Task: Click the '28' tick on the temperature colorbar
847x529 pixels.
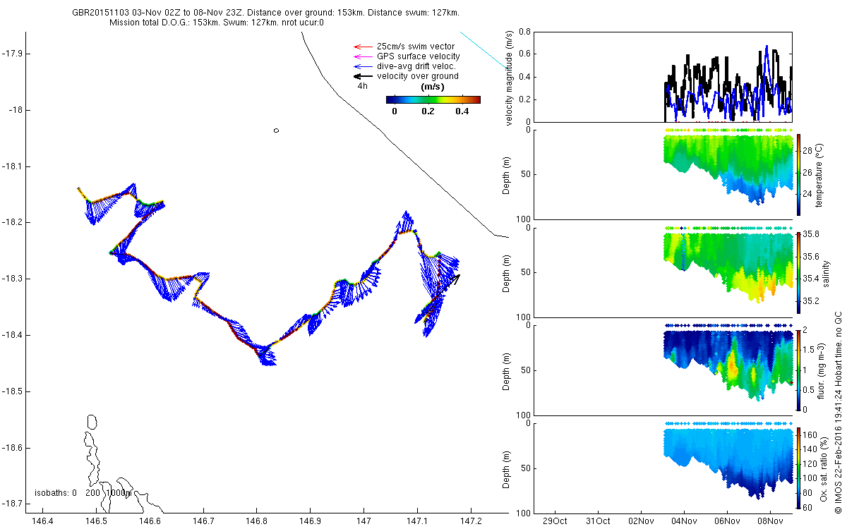Action: (x=809, y=151)
